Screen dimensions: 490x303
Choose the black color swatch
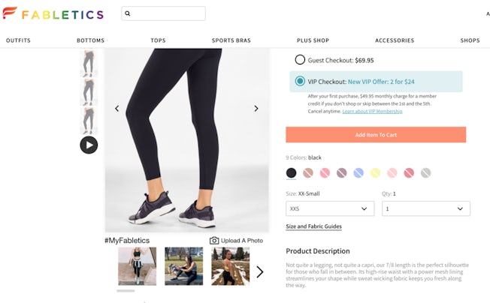coord(291,173)
